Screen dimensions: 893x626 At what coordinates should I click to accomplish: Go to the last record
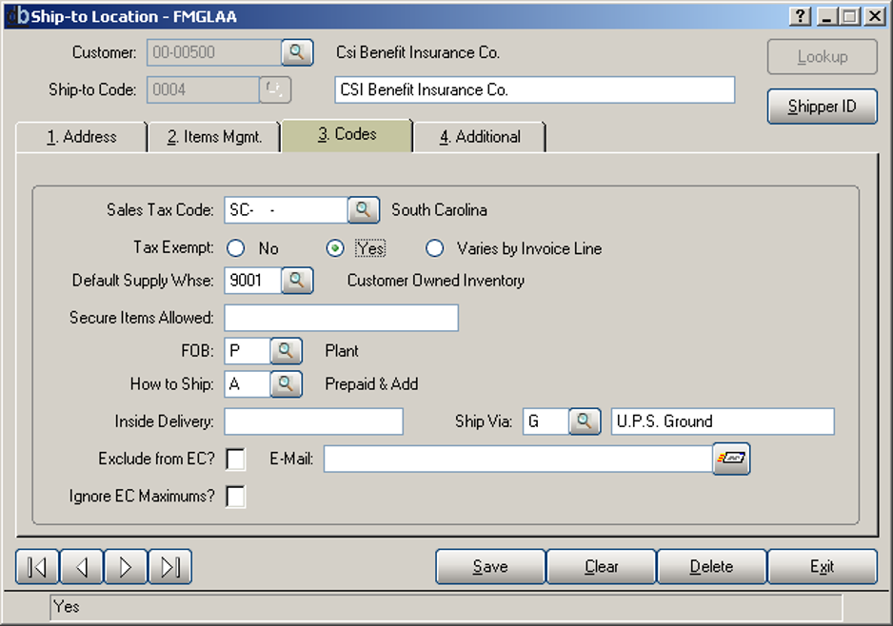tap(170, 567)
